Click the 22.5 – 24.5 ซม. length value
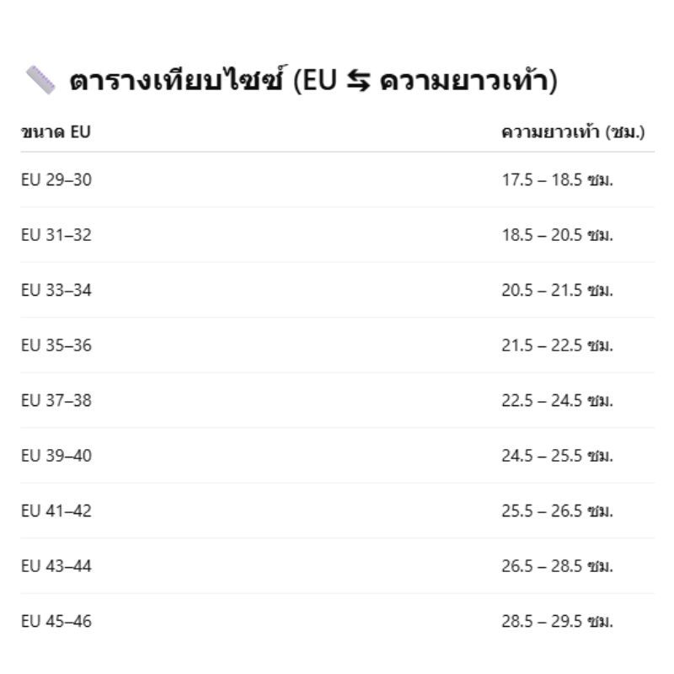The width and height of the screenshot is (674, 674). (x=557, y=400)
